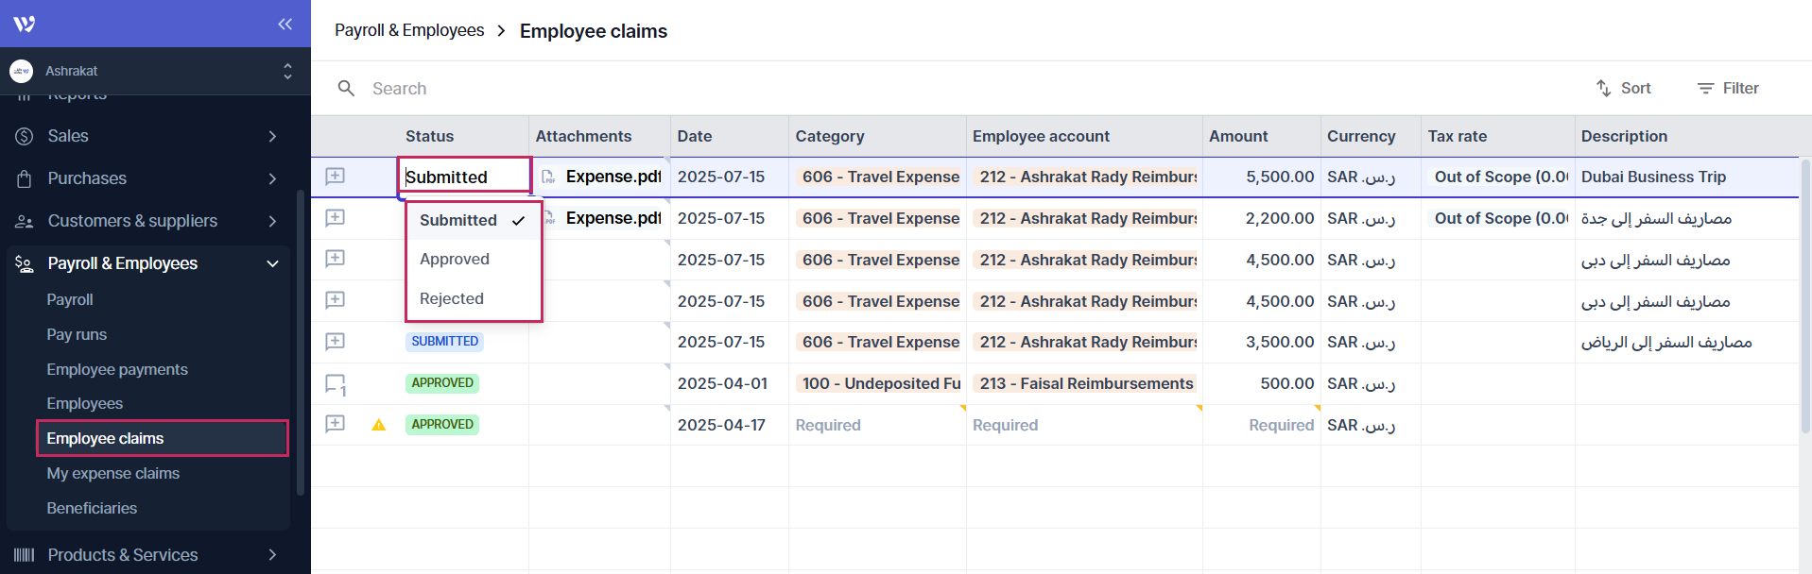Collapse the Payroll & Employees section
This screenshot has height=574, width=1812.
click(x=272, y=263)
